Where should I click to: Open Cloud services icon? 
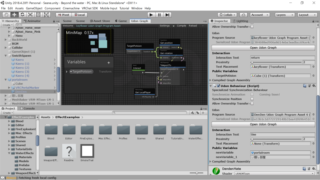coord(243,15)
